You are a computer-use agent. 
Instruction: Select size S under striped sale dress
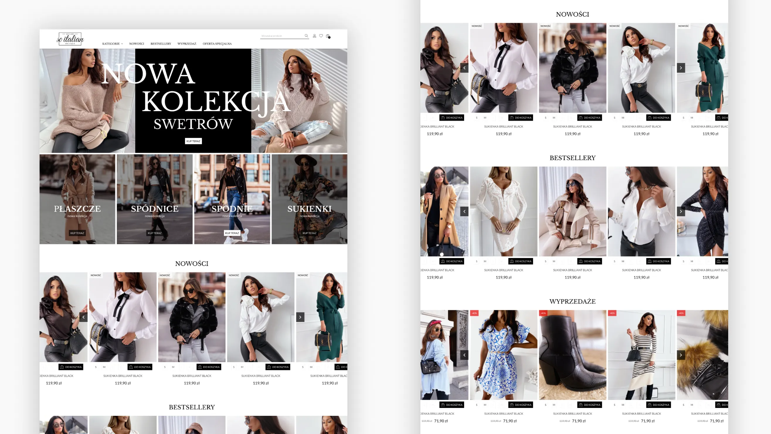coord(614,405)
